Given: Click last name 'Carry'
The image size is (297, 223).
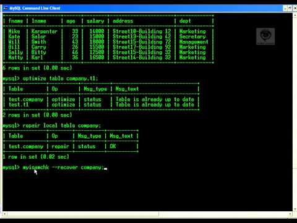Looking at the screenshot, I should click(39, 47).
